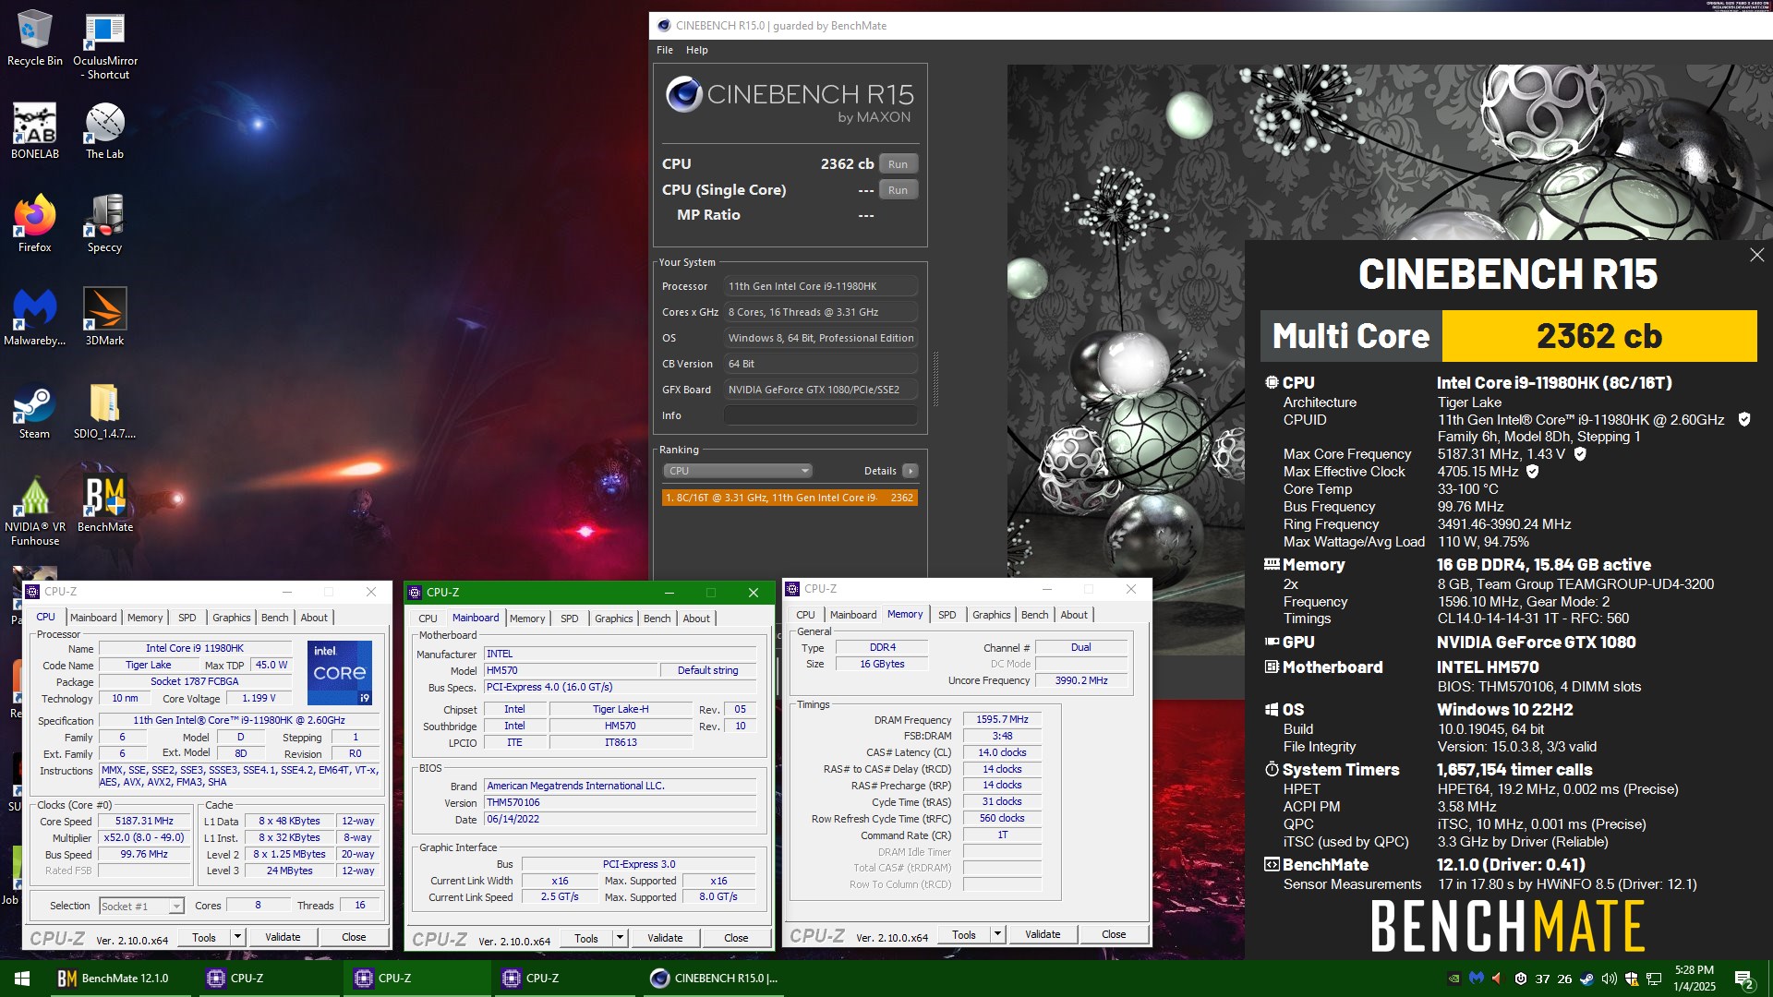The width and height of the screenshot is (1773, 997).
Task: Open Memory tab in middle CPU-Z window
Action: pyautogui.click(x=527, y=619)
